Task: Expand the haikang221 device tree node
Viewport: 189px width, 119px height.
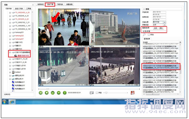Action: click(10, 32)
